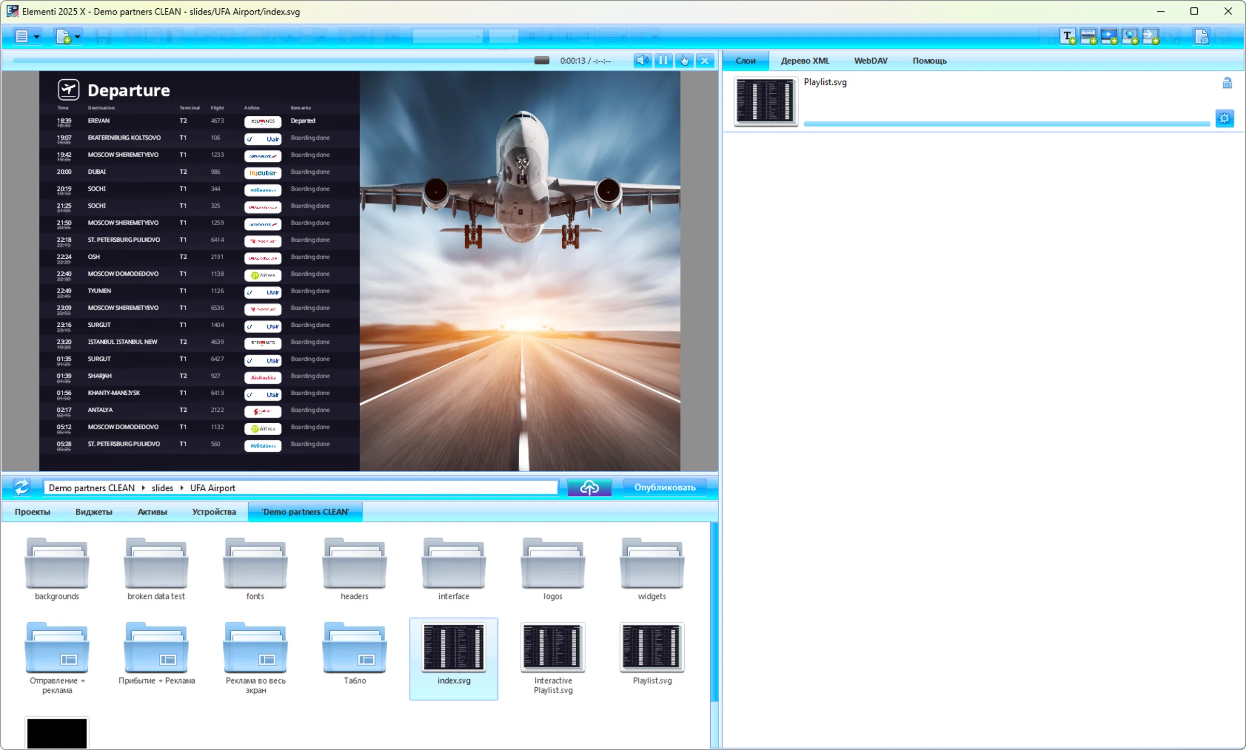Mute the preview sound

pyautogui.click(x=642, y=60)
